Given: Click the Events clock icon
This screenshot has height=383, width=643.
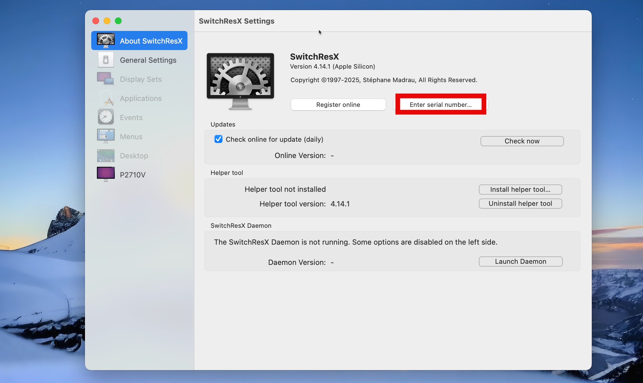Looking at the screenshot, I should pos(106,117).
